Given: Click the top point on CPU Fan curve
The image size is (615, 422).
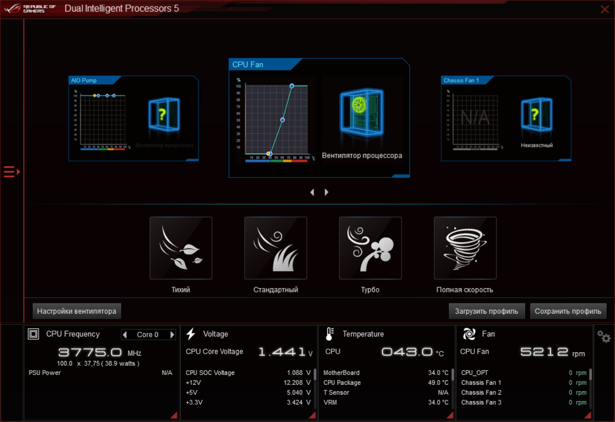Looking at the screenshot, I should [292, 86].
